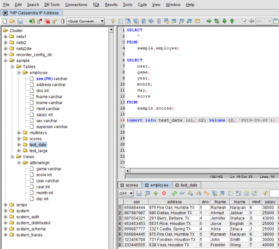Viewport: 279px width, 249px height.
Task: Click the new file icon in toolbar
Action: 5,21
